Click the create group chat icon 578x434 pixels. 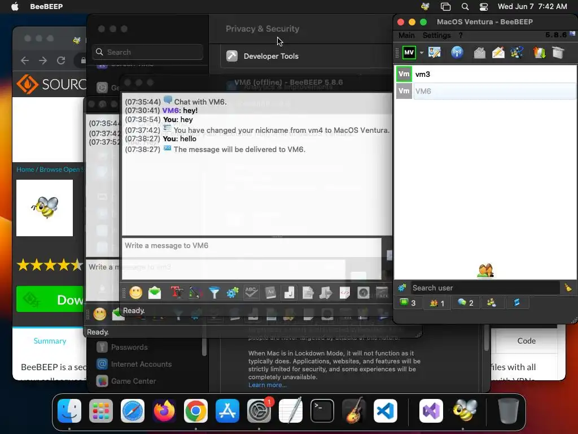click(x=516, y=53)
